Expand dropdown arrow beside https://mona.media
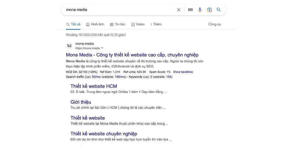 pos(102,48)
